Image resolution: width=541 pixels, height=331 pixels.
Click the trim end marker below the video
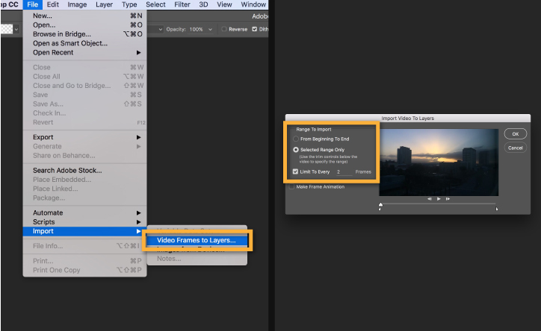click(497, 209)
